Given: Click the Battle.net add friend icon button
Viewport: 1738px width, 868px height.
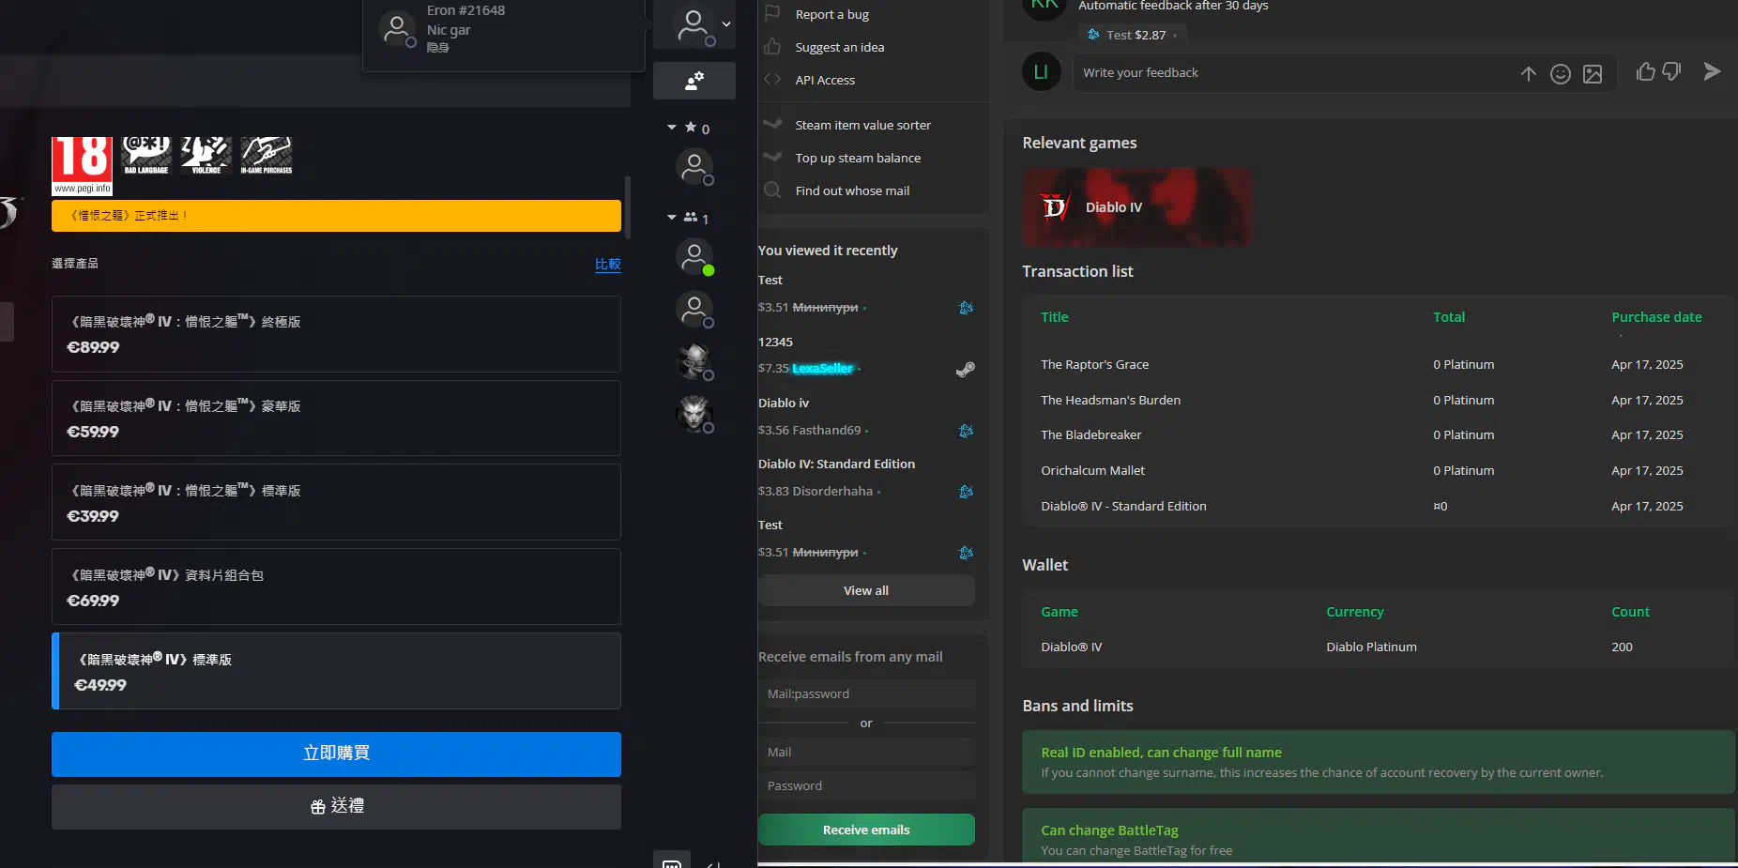Looking at the screenshot, I should click(x=694, y=81).
